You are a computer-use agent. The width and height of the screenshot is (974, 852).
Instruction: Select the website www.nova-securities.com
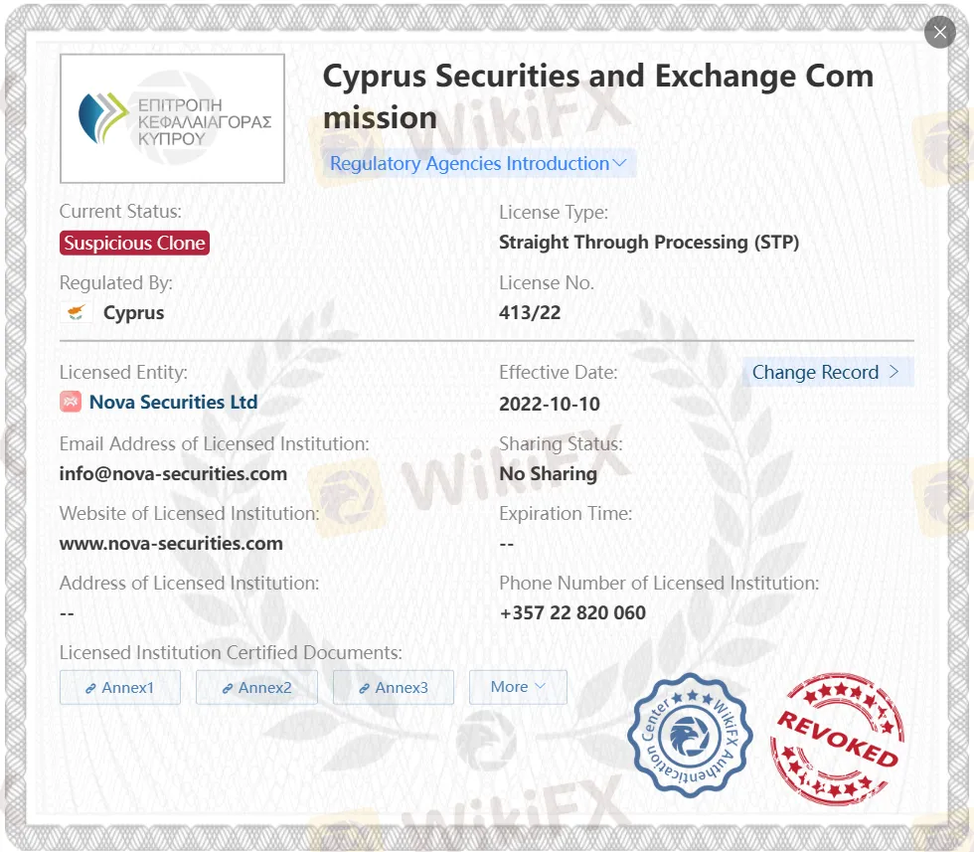(x=171, y=544)
